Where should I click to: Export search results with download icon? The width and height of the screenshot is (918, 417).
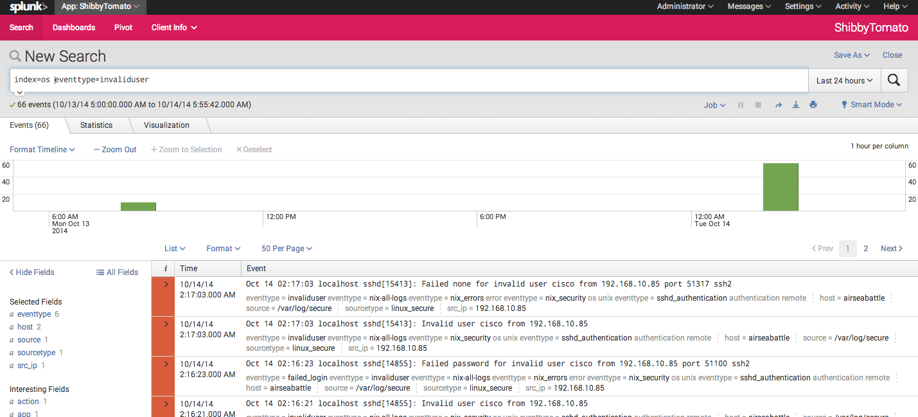(x=796, y=105)
